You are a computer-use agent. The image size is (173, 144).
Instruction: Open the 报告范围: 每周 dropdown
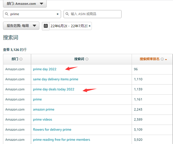pos(21,26)
